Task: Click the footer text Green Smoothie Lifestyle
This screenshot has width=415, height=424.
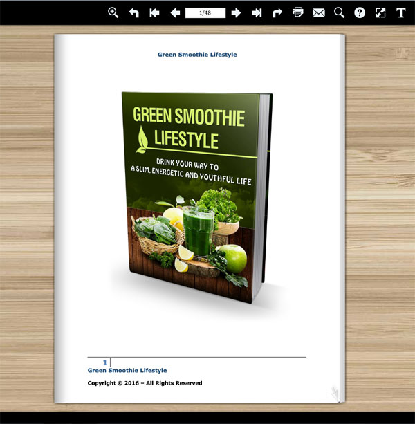Action: 127,371
